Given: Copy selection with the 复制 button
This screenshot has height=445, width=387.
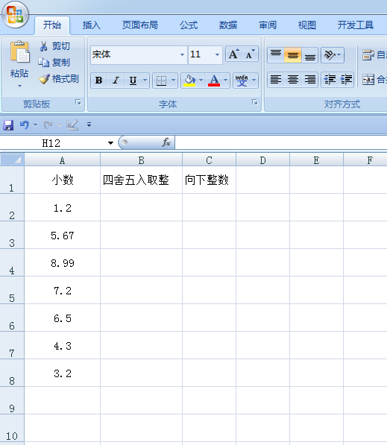Looking at the screenshot, I should pos(54,62).
